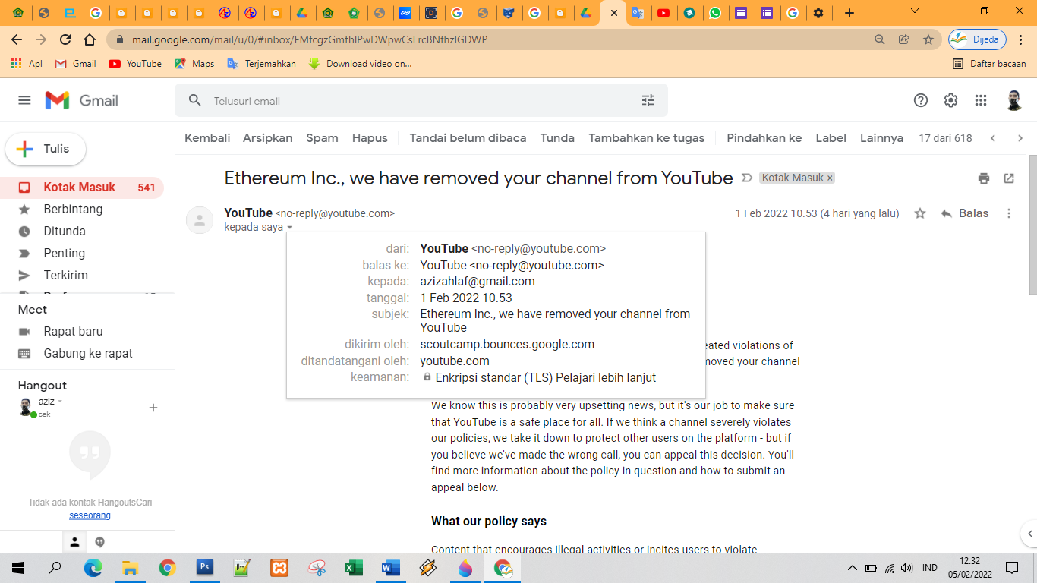Click Hapus to delete the email
Image resolution: width=1037 pixels, height=583 pixels.
coord(370,138)
